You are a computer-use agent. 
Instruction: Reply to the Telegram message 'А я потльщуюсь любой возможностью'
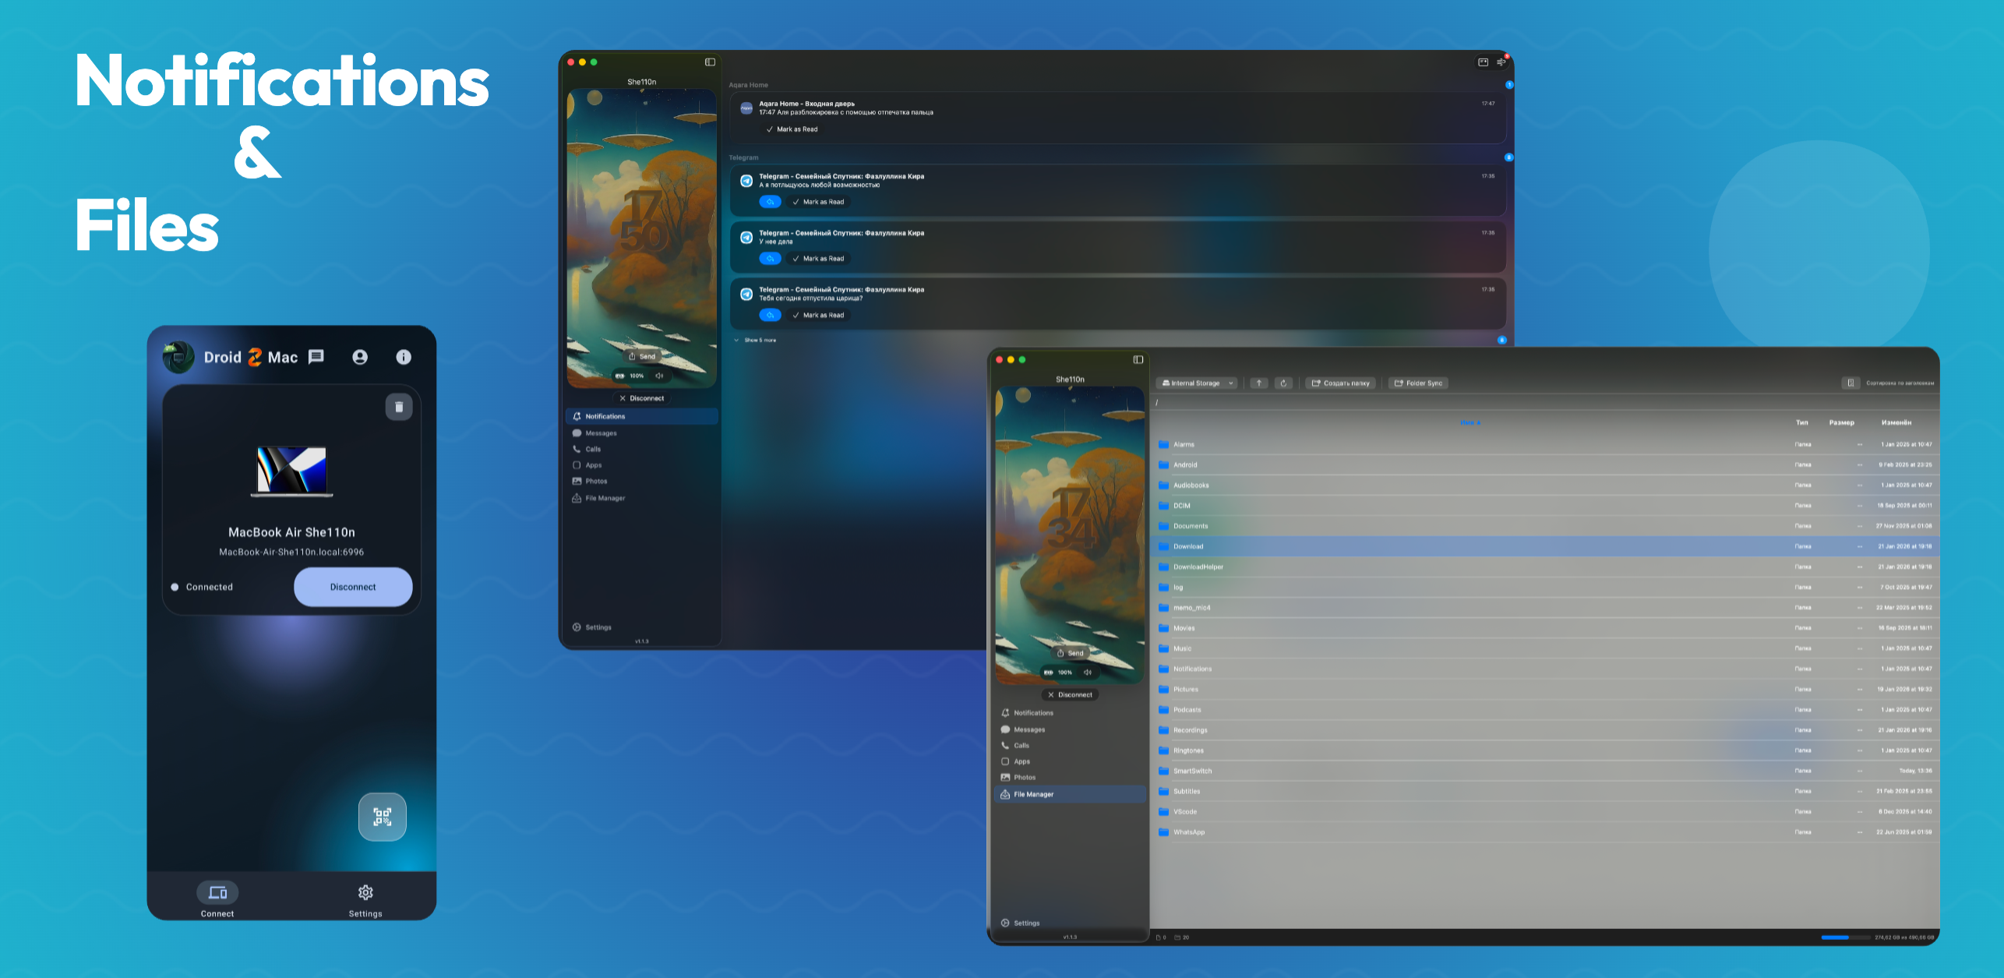(770, 202)
